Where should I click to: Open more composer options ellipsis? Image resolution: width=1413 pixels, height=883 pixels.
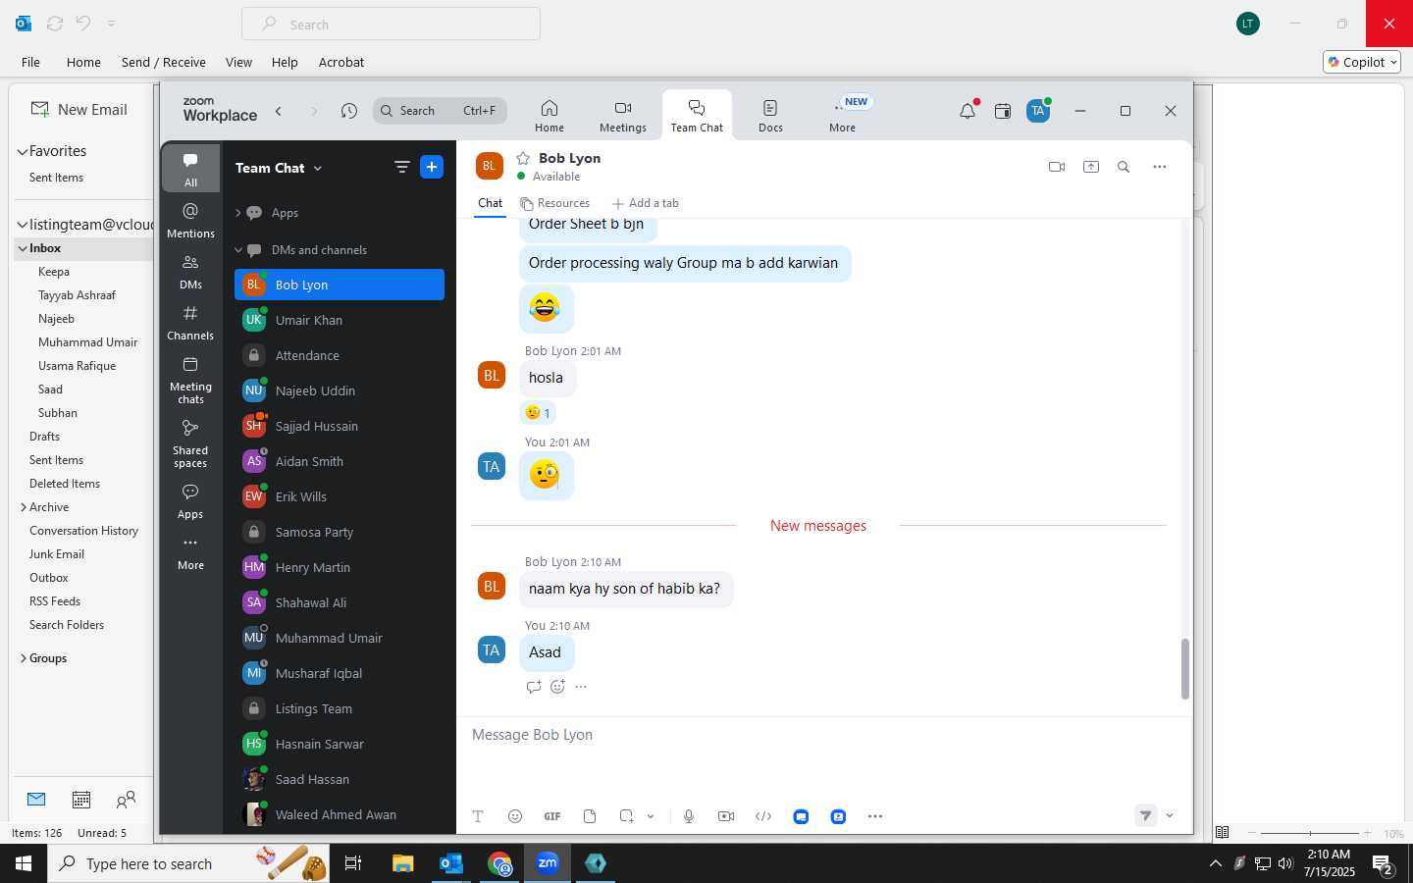tap(875, 816)
